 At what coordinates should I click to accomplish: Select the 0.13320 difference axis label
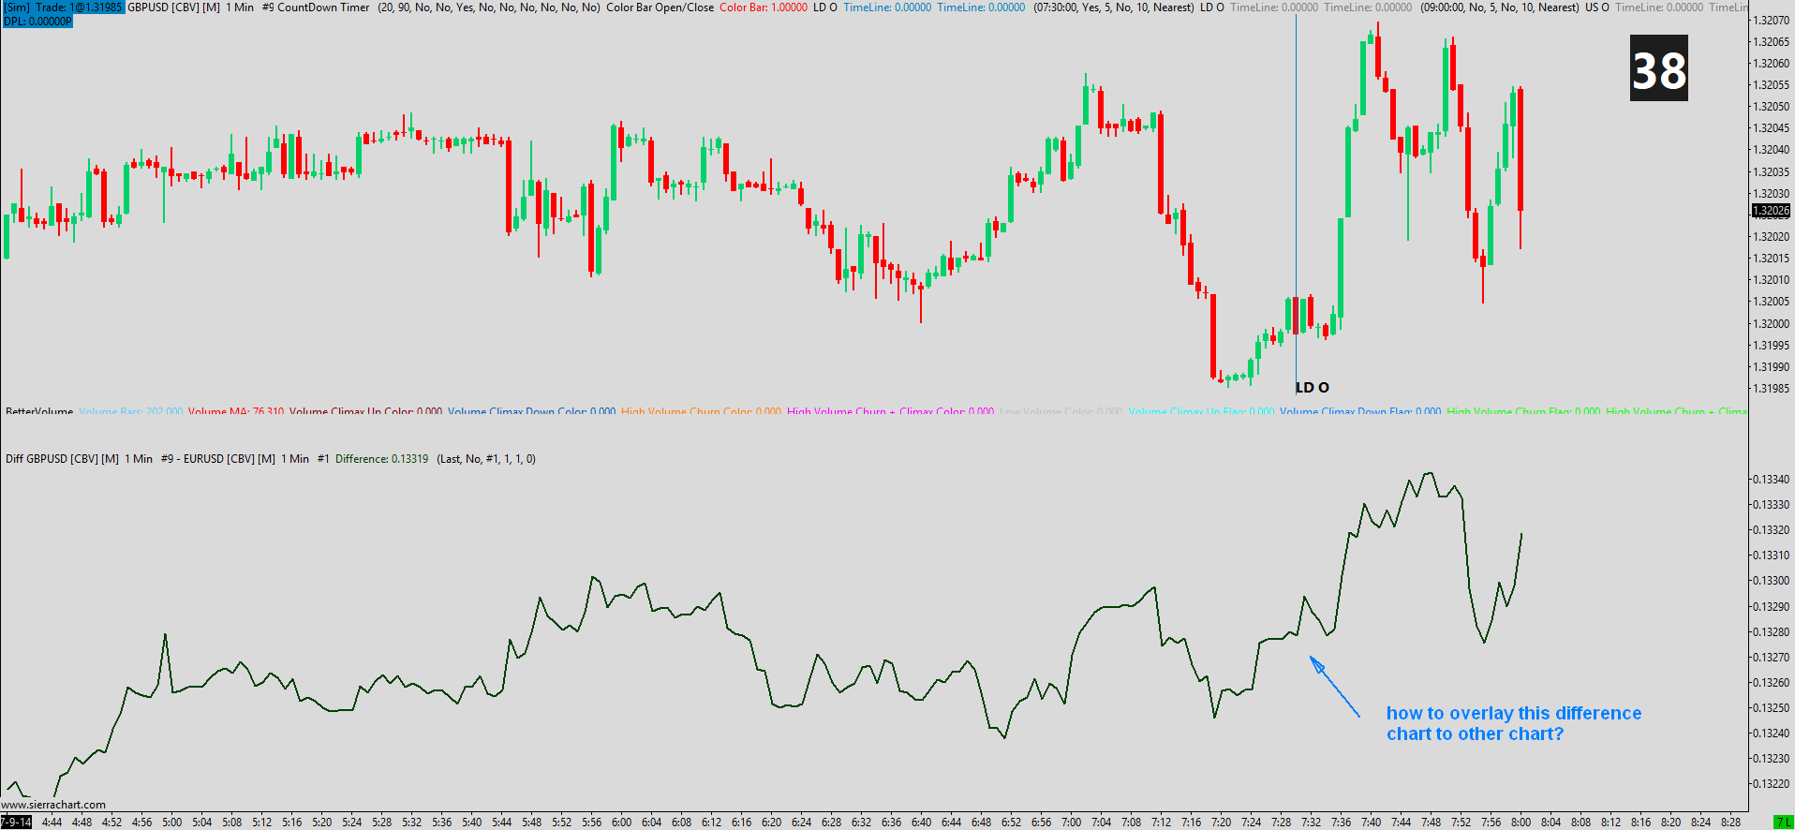pyautogui.click(x=1771, y=530)
